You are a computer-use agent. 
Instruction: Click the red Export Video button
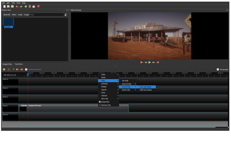coord(39,7)
